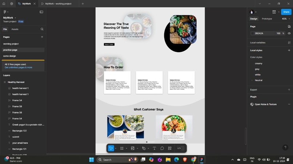
Task: Select the Frame tool in the toolbar
Action: [122, 148]
